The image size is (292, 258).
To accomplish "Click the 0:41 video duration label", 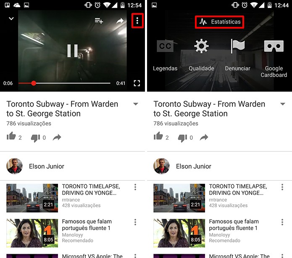I will tap(121, 83).
